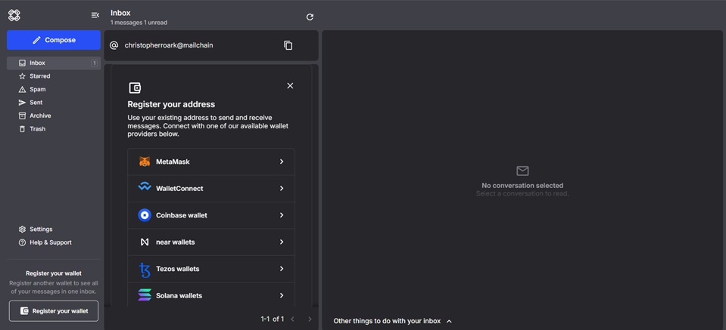Close the Register your address panel
The height and width of the screenshot is (330, 726).
(290, 86)
